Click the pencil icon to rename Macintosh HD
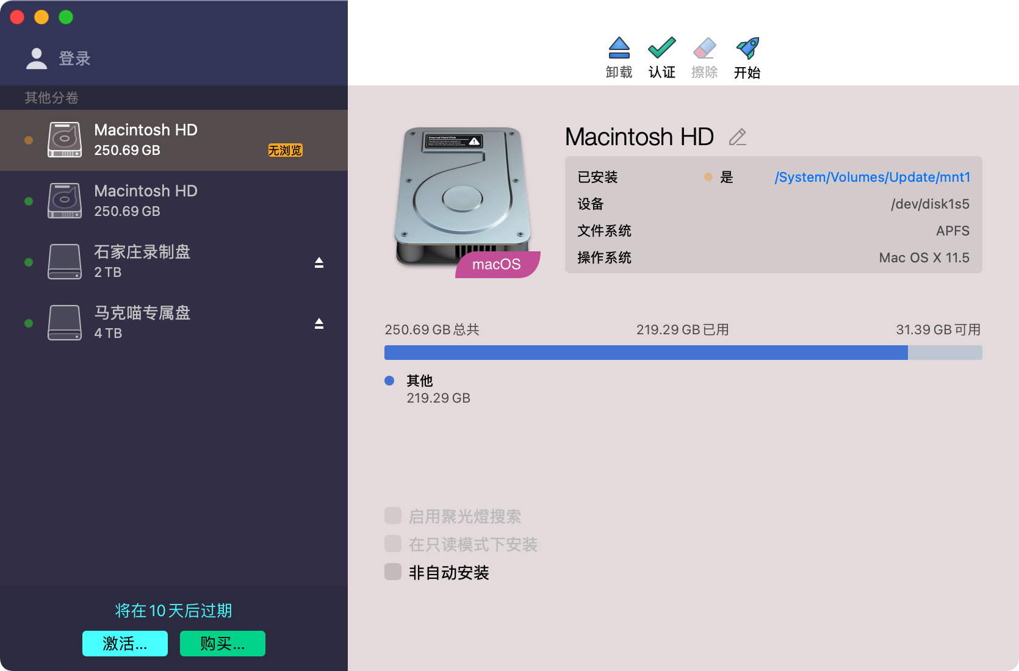1019x671 pixels. 738,137
